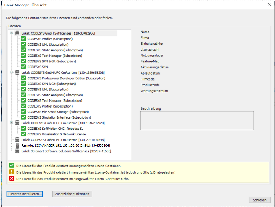This screenshot has height=207, width=275.
Task: Collapse the first Lokal Softlicenses container
Action: pos(11,33)
